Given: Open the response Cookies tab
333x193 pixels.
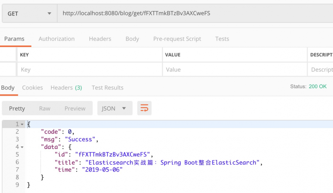Looking at the screenshot, I should (32, 88).
